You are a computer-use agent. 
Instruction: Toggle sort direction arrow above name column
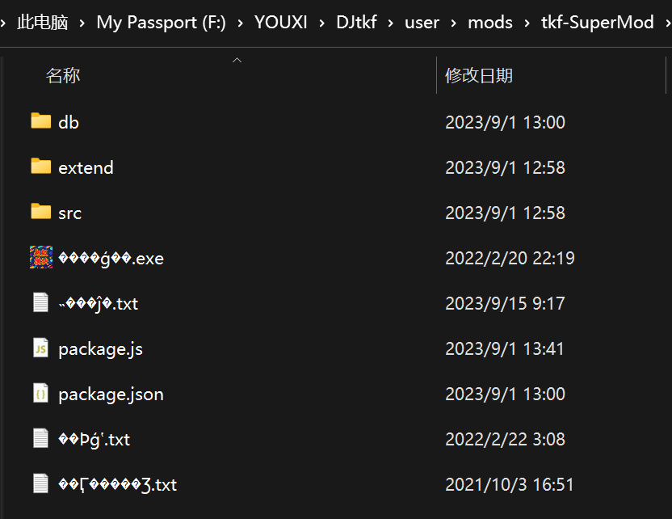tap(237, 61)
